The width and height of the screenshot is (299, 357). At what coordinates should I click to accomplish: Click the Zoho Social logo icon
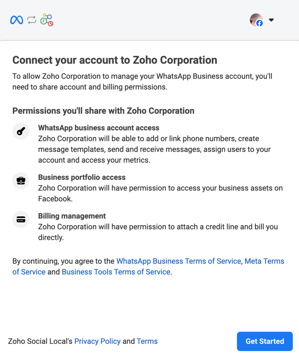tap(47, 20)
